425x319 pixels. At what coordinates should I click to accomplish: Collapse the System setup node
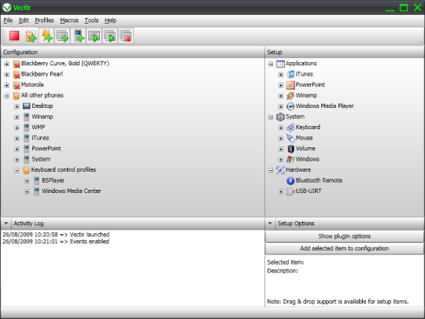point(271,117)
